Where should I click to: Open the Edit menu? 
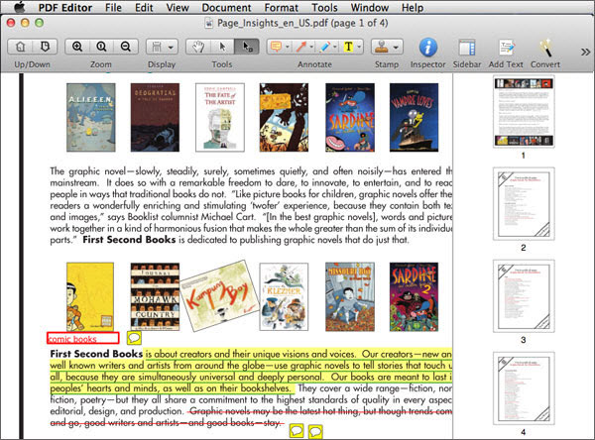pos(144,8)
